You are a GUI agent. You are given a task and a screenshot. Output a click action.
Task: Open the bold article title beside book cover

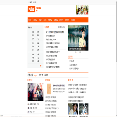point(59,85)
